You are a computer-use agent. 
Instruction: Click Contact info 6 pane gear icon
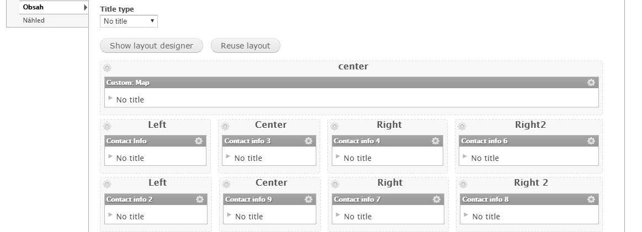click(591, 141)
